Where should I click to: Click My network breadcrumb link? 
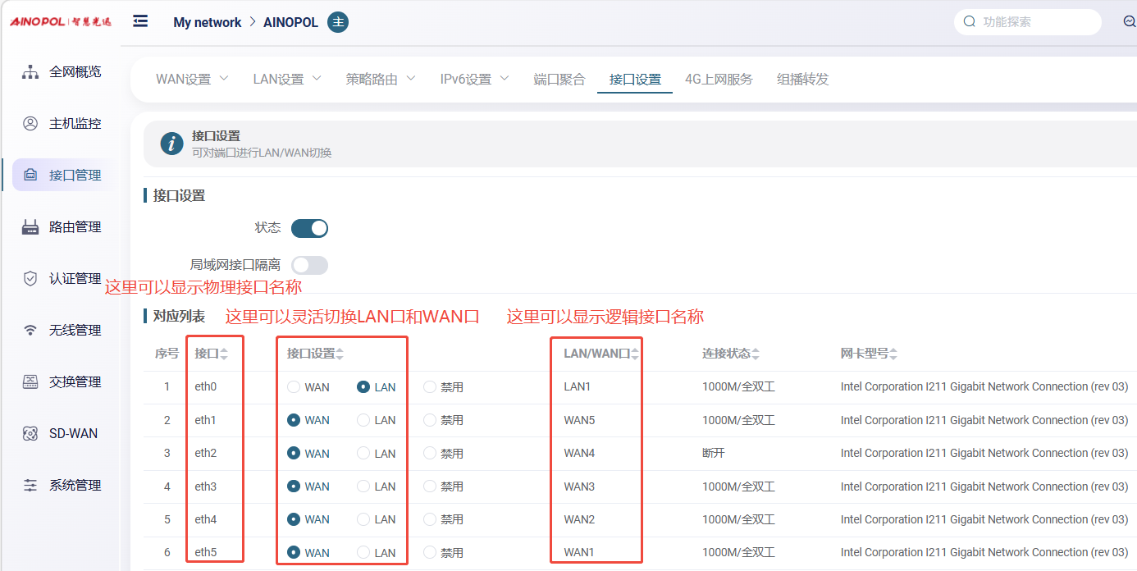207,22
